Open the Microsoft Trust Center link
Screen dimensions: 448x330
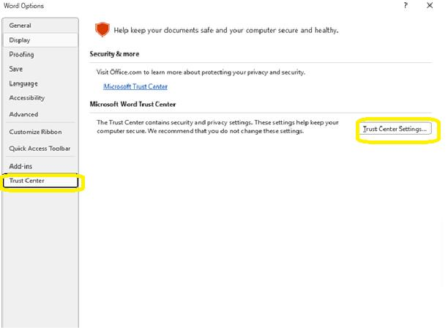click(135, 86)
